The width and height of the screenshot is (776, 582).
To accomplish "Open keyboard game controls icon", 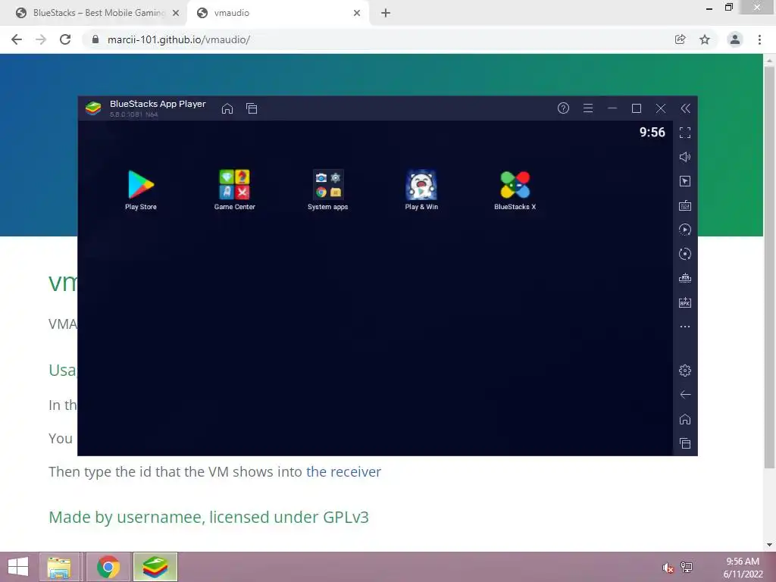I will (685, 205).
